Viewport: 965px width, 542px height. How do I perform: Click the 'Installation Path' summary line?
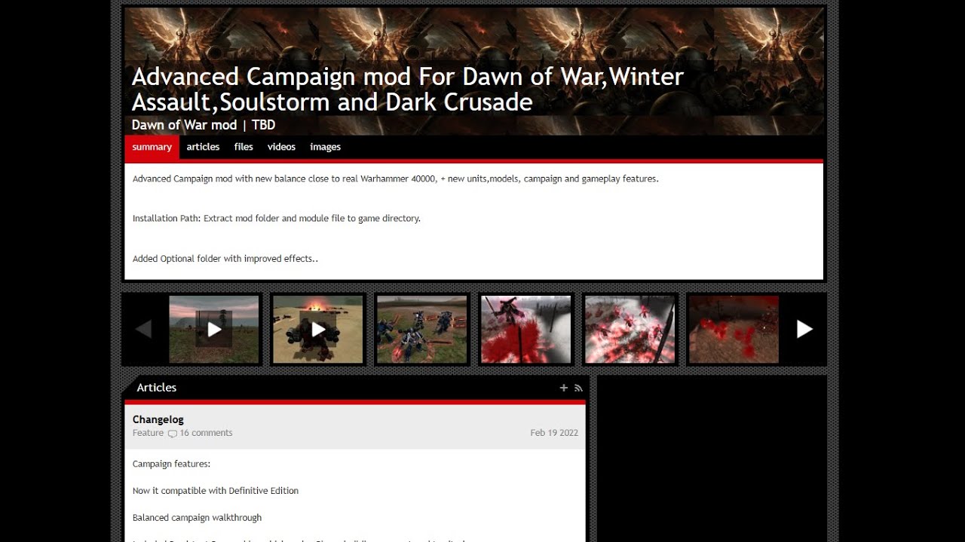(x=277, y=218)
